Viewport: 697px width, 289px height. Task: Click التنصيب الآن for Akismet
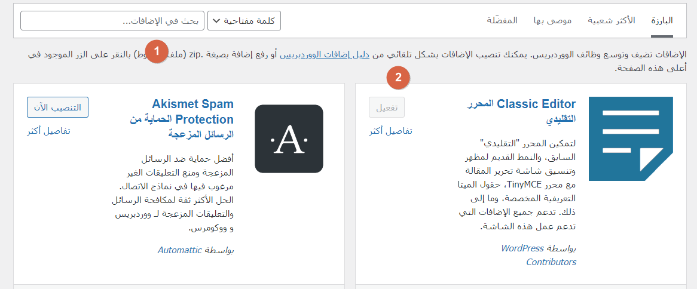point(57,107)
